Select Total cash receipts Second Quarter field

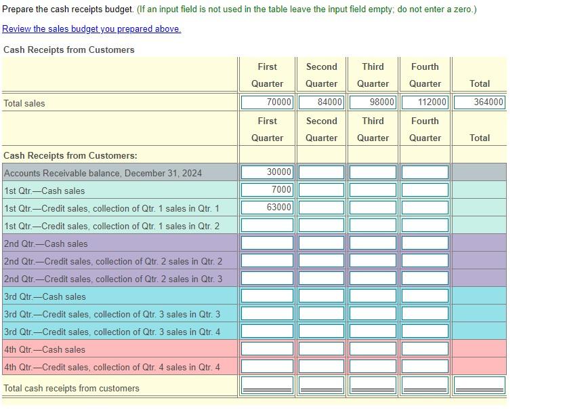click(321, 385)
